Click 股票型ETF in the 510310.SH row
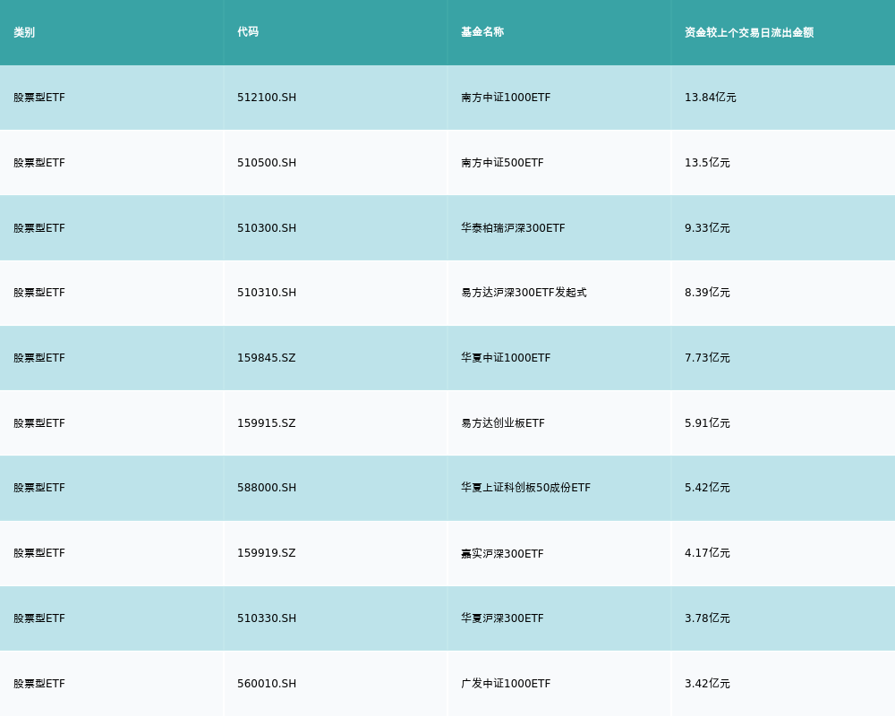The image size is (895, 716). coord(39,293)
